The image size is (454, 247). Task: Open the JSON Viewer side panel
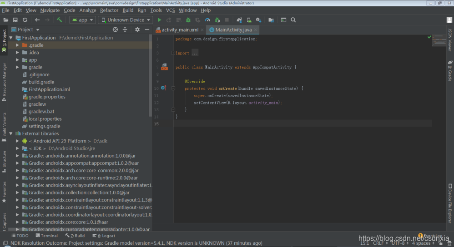tap(449, 40)
